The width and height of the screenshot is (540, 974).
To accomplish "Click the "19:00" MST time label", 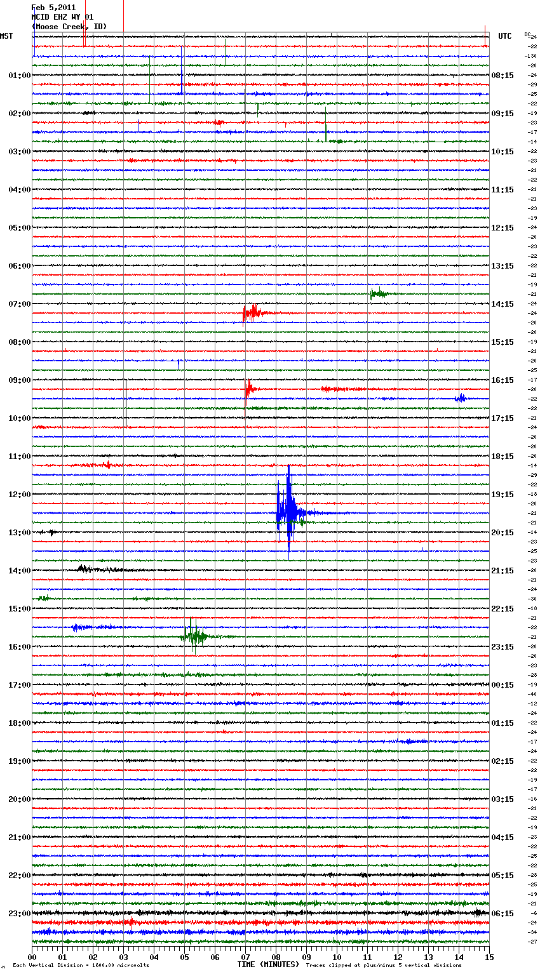I will (20, 761).
